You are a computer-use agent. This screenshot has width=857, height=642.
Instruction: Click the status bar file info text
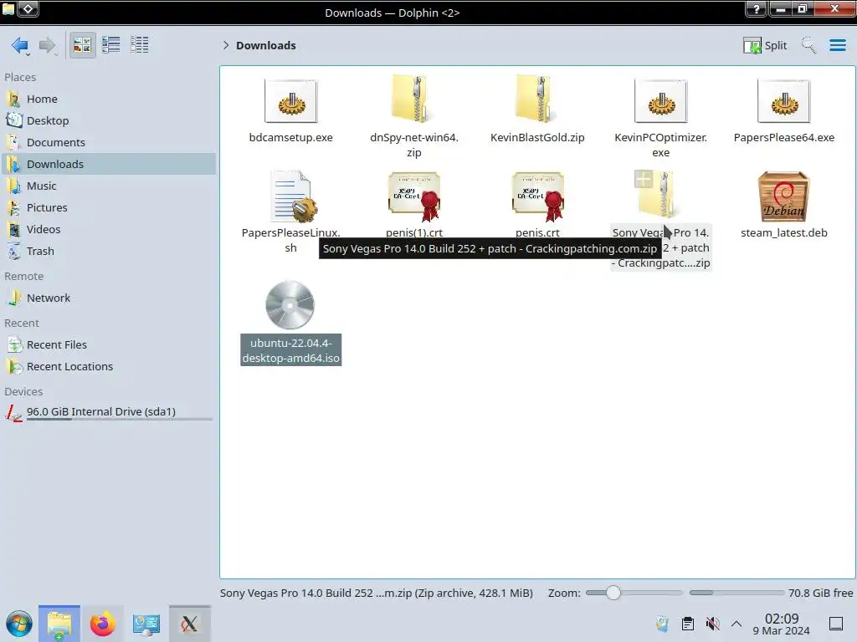(376, 593)
